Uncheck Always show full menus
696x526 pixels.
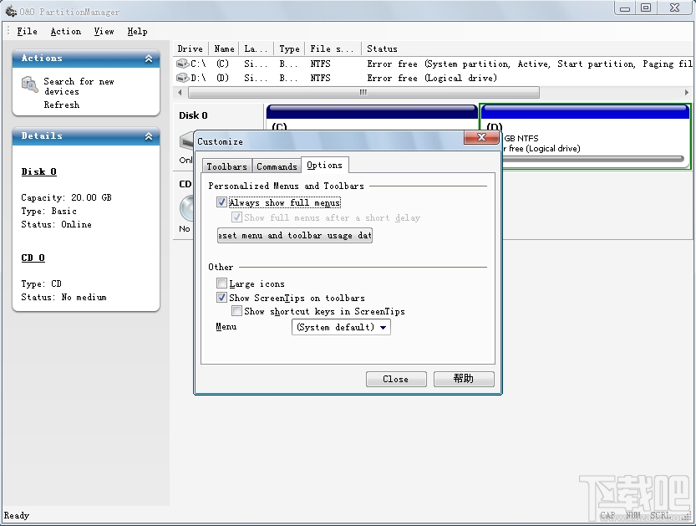click(x=221, y=202)
